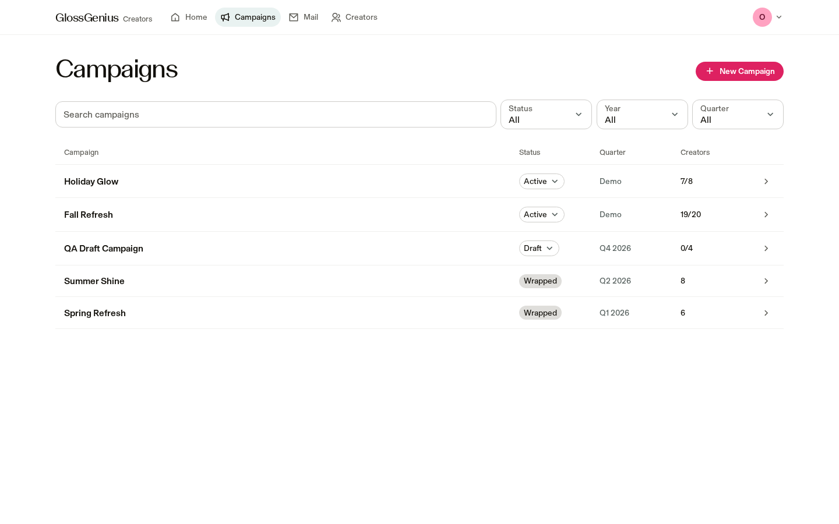Click the pink O user avatar

pos(762,17)
